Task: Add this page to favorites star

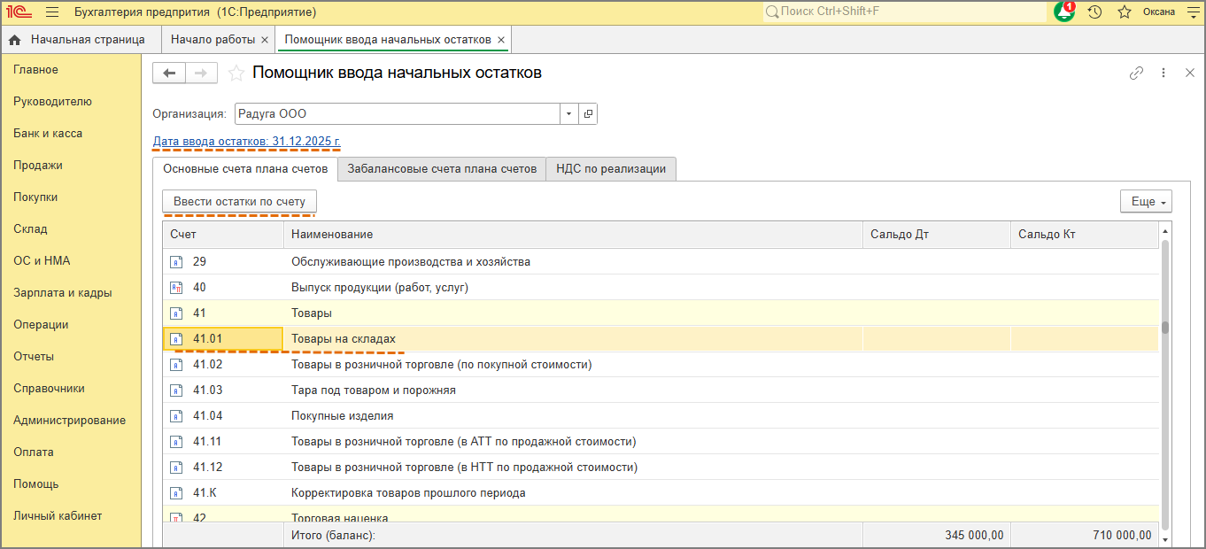Action: 236,73
